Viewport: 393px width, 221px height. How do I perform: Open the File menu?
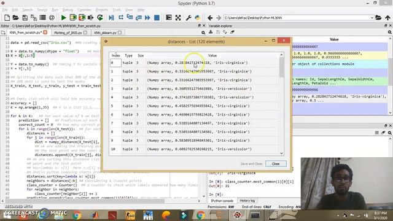click(5, 10)
